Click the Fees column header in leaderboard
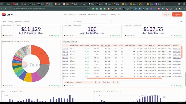Screen dimensions: 186x104 point(140,46)
